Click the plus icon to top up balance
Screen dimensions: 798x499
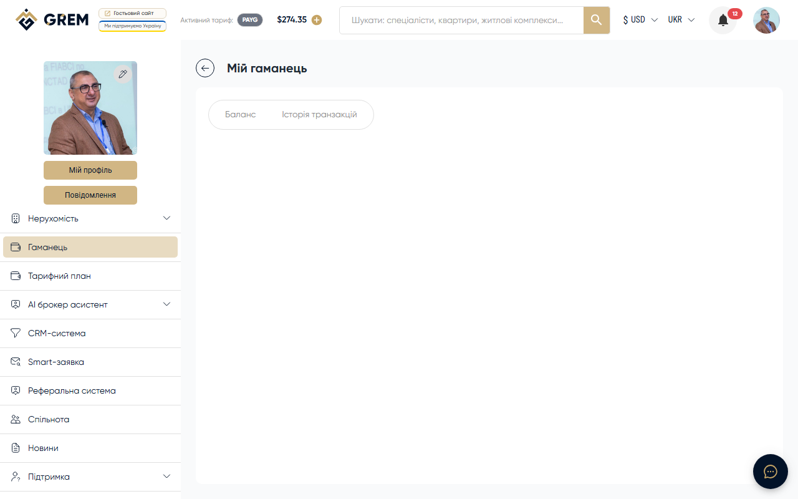click(x=317, y=20)
